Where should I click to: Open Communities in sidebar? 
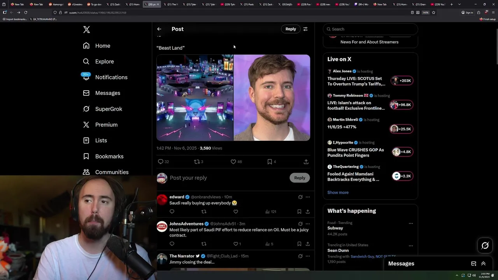coord(106,172)
